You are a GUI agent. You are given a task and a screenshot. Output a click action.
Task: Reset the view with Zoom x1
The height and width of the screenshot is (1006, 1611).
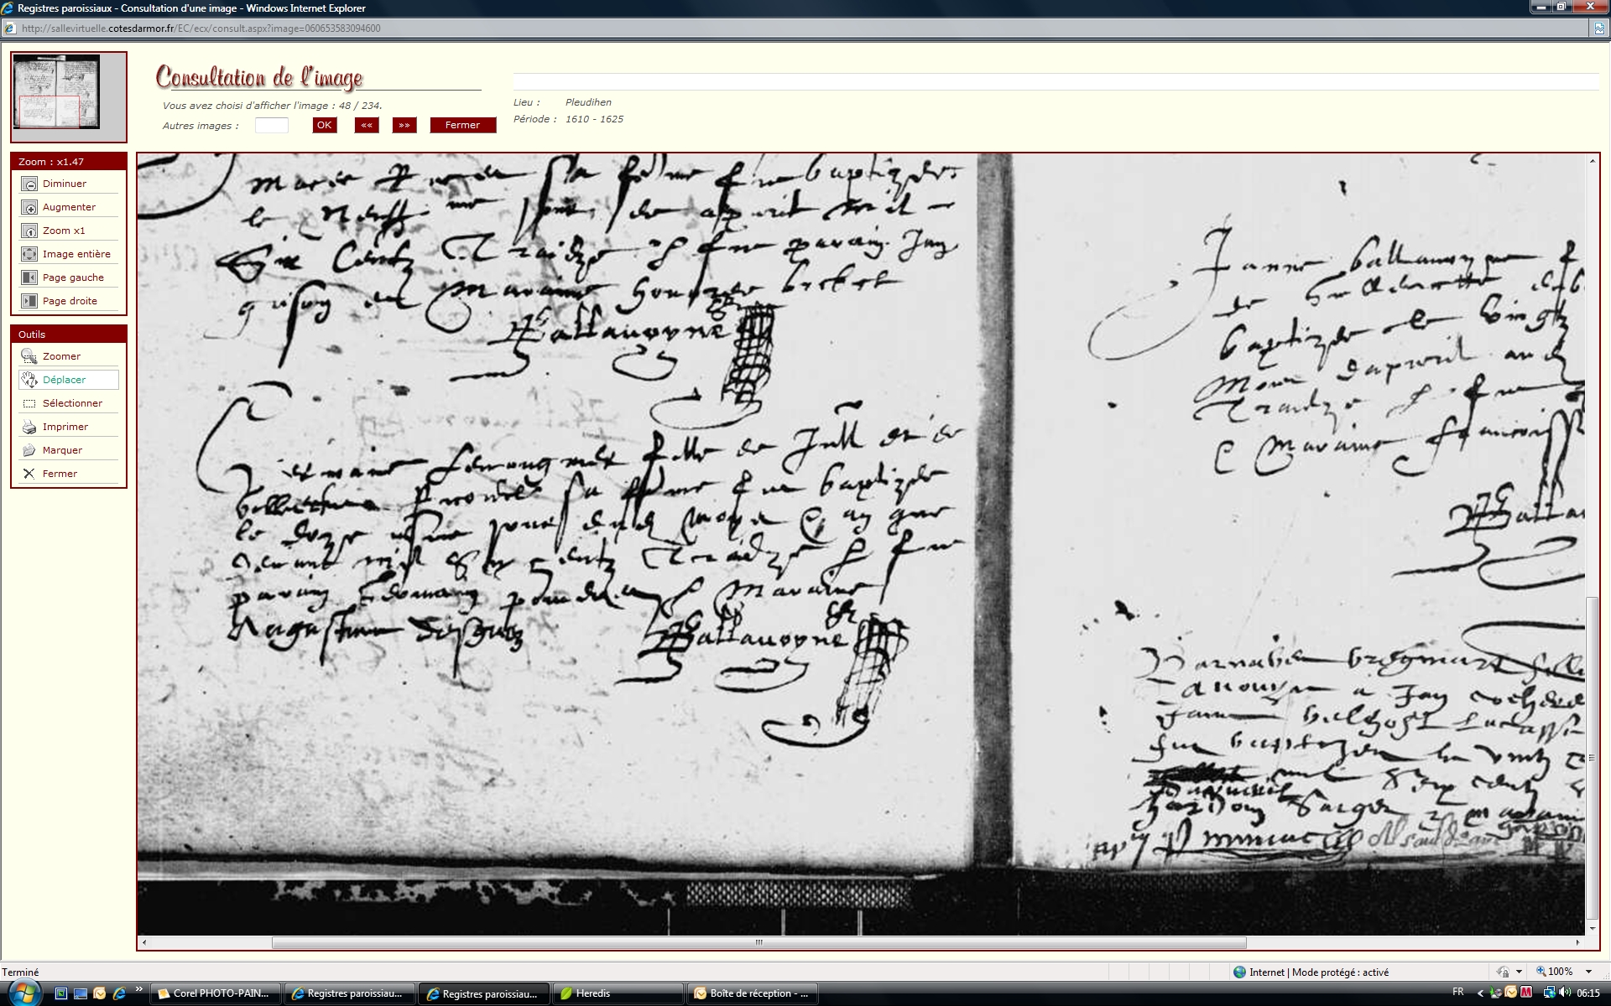pyautogui.click(x=29, y=231)
